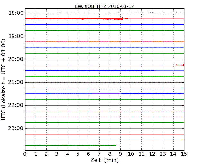Screen dimensions: 209x167
Task: Click the x-axis tick label 14
Action: click(x=173, y=154)
